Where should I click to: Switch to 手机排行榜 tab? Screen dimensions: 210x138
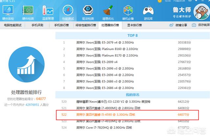pyautogui.click(x=61, y=25)
